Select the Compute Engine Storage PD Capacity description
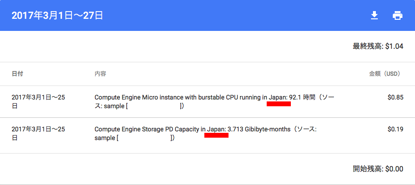415x185 pixels. [206, 134]
